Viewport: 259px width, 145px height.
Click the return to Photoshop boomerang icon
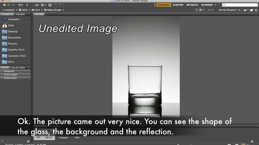[28, 5]
